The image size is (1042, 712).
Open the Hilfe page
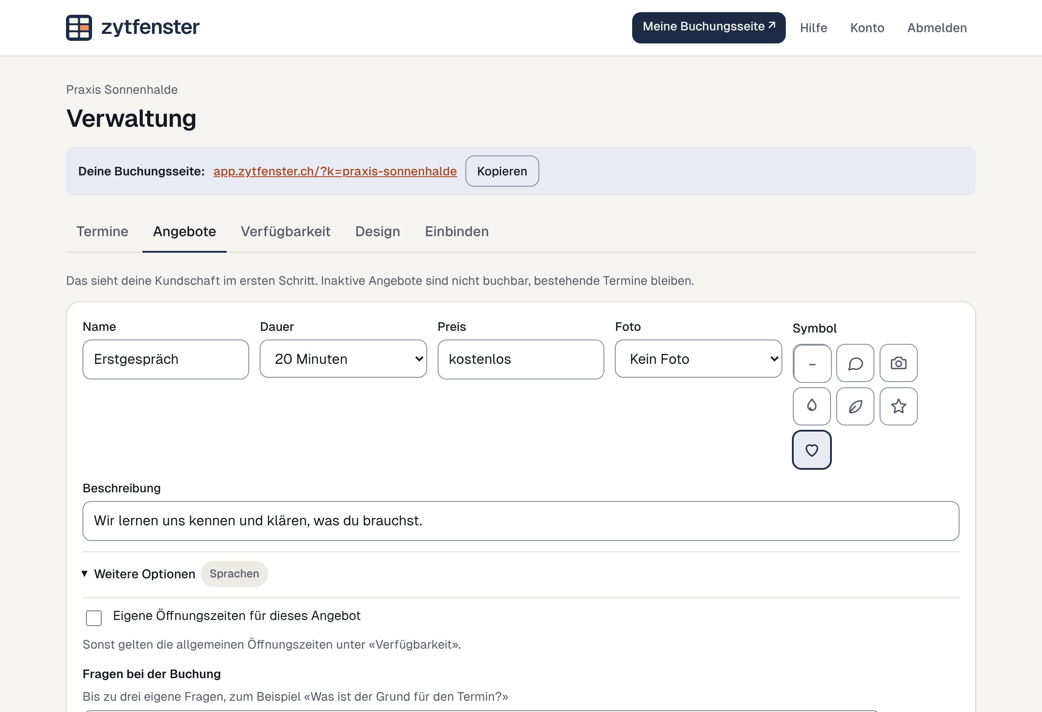813,28
